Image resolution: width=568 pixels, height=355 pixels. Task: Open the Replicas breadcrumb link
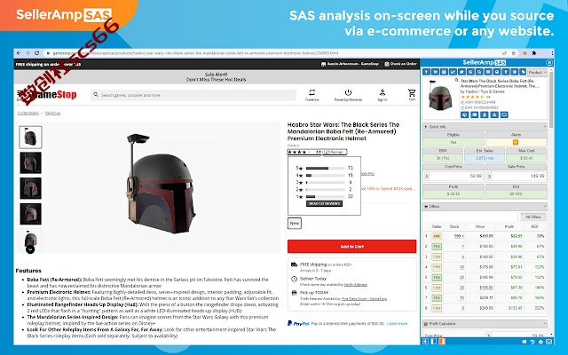[x=53, y=113]
